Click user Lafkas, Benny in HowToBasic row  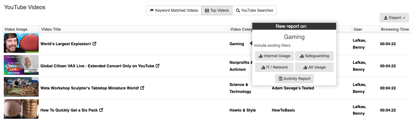359,110
